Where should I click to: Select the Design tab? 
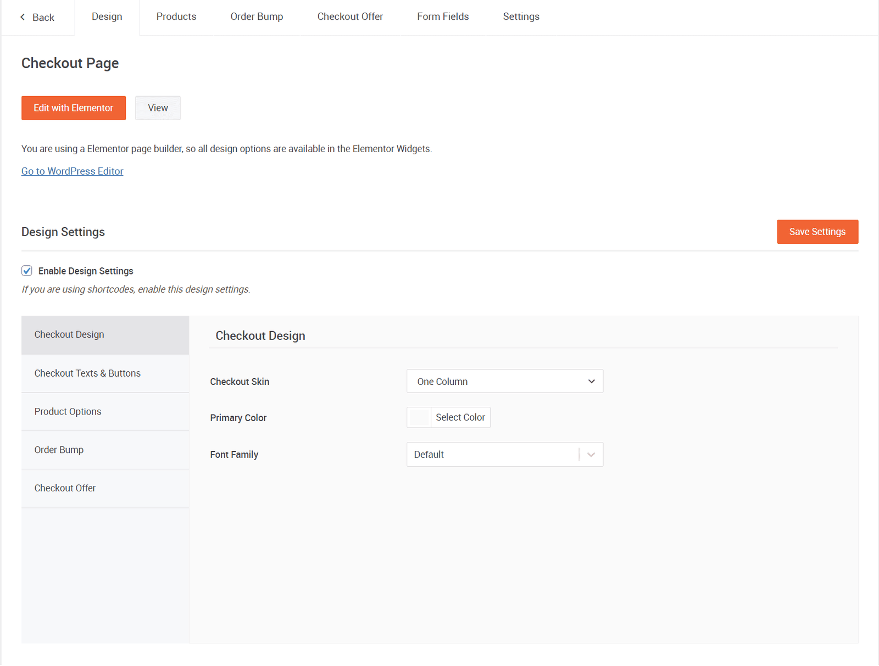[x=107, y=16]
